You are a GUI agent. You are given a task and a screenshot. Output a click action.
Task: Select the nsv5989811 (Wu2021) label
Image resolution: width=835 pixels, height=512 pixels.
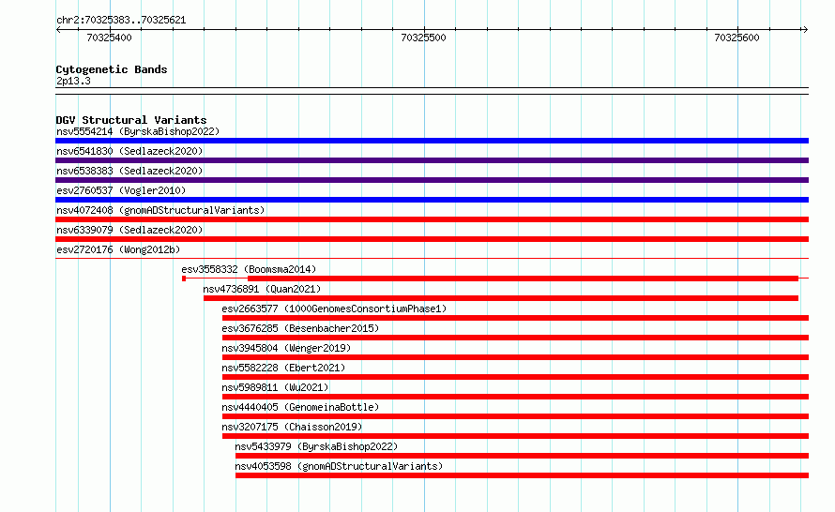point(275,387)
